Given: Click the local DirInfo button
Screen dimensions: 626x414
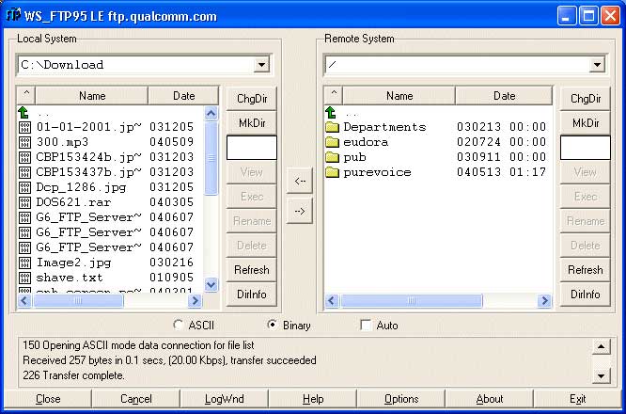Looking at the screenshot, I should [252, 295].
